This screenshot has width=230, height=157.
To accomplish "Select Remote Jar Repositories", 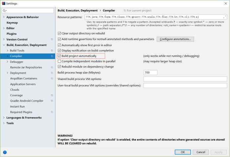I will (26, 67).
